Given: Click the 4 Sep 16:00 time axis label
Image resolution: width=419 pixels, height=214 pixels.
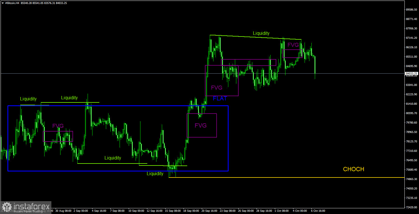Looking at the screenshot, I should pyautogui.click(x=99, y=211).
